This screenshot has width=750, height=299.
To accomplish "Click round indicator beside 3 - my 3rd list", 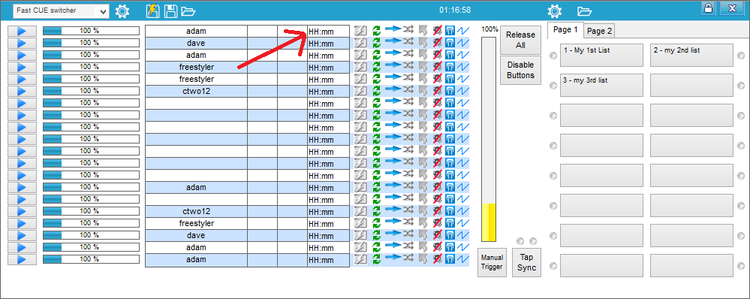I will 553,86.
